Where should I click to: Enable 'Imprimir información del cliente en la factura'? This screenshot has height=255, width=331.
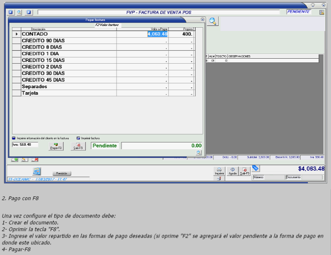click(14, 138)
